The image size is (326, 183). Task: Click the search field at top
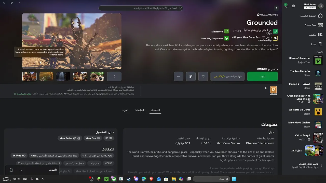coord(141,8)
